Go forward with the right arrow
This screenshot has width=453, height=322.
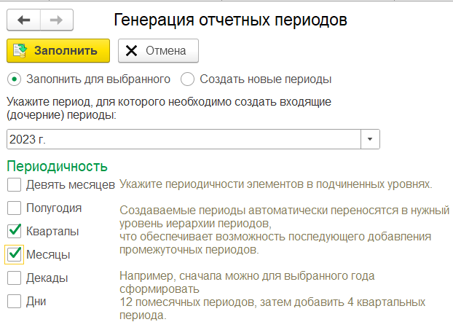(x=57, y=20)
